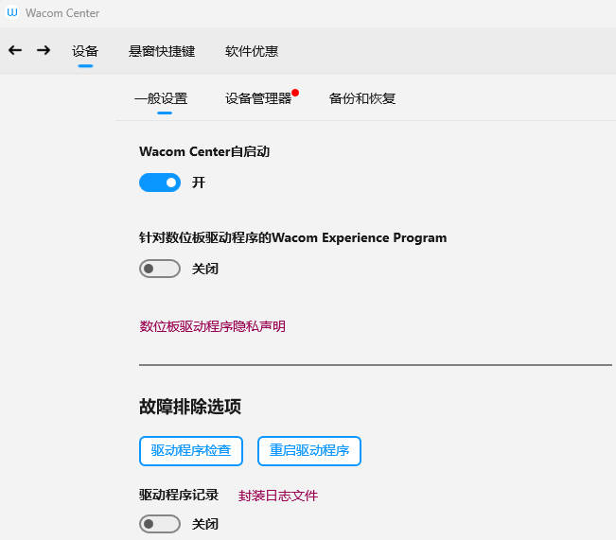Select the 一般设置 sub-tab
The image size is (616, 540).
pyautogui.click(x=161, y=98)
